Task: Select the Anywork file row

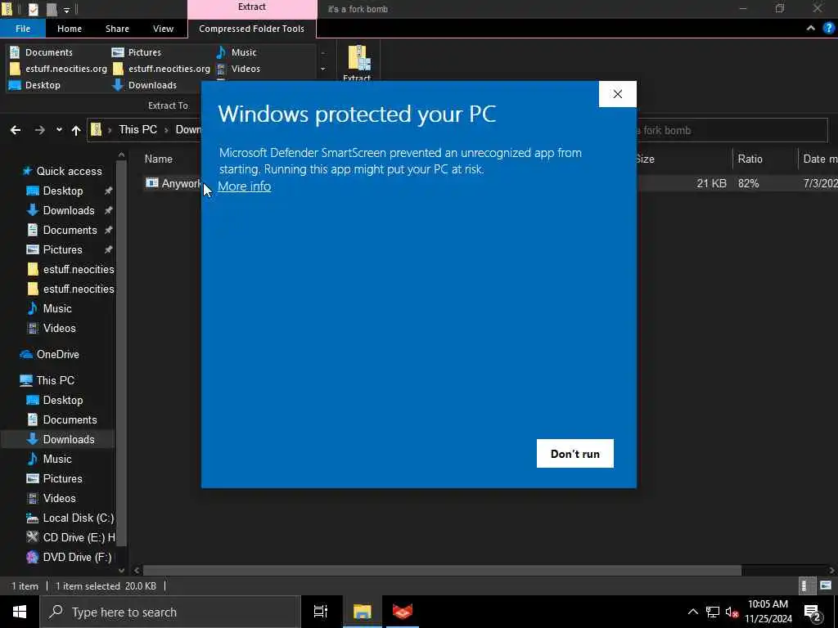Action: [x=489, y=183]
